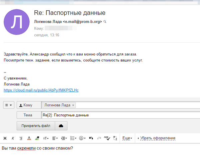
Task: Attach file from Mail.ru cloud
Action: coord(61,126)
